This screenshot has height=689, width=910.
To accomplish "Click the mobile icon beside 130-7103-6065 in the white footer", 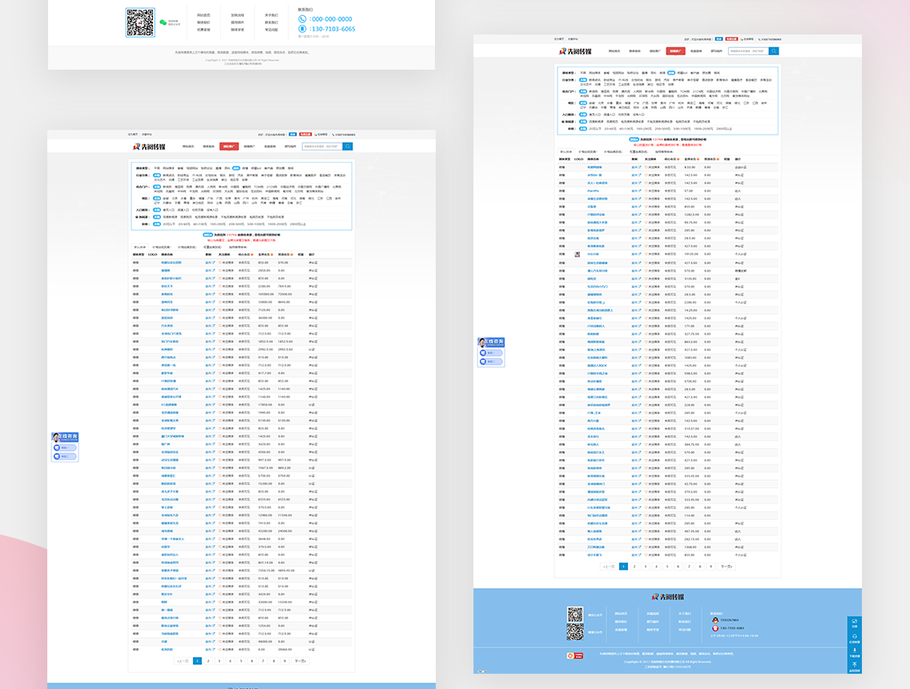I will pos(302,29).
